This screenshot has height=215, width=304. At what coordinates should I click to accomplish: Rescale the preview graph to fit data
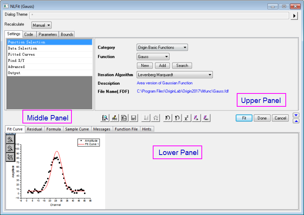click(10, 157)
